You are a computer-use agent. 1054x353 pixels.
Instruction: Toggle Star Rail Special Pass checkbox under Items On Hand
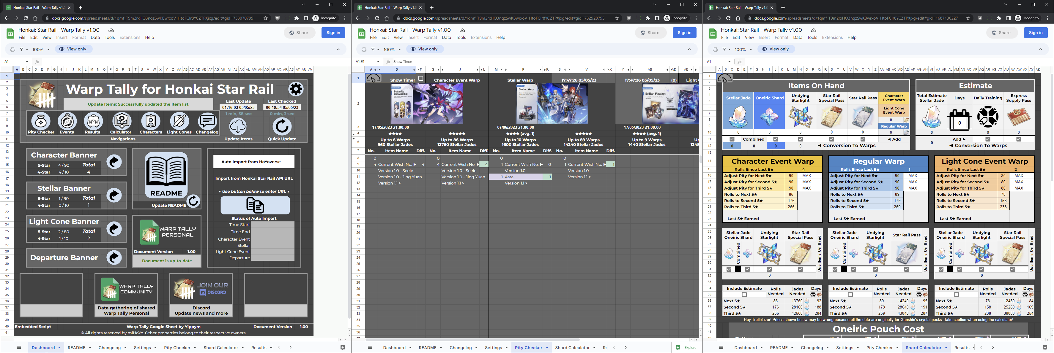coord(831,139)
